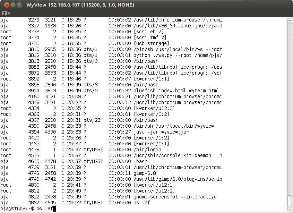Click the scrollbar down arrow
This screenshot has height=213, width=293.
coord(290,209)
